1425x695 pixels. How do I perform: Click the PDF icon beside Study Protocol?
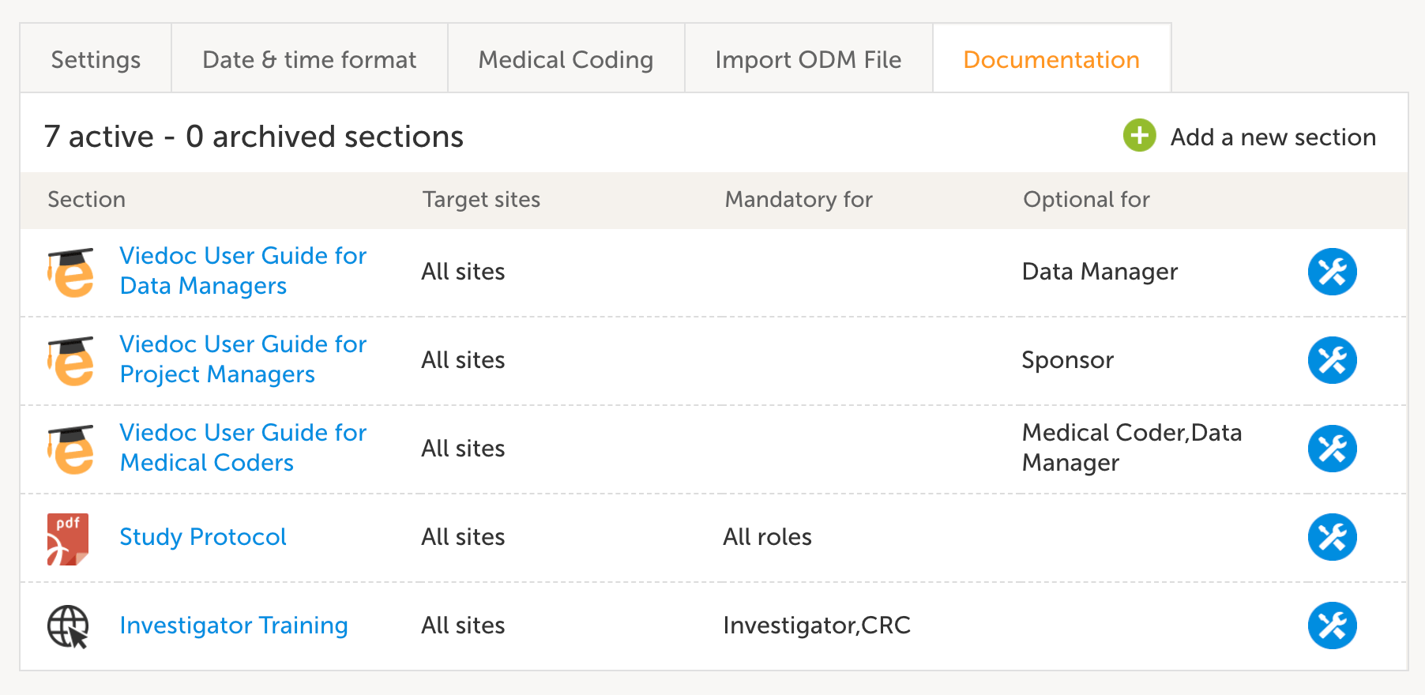coord(68,539)
